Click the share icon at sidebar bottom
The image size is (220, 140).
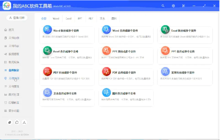click(x=24, y=122)
